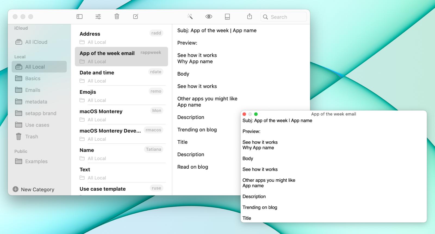435x234 pixels.
Task: Select the Text snippet
Action: point(121,173)
